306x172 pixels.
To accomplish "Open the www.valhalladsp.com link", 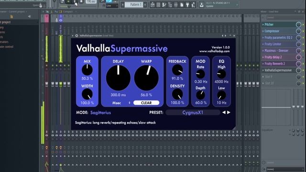I will (x=214, y=51).
